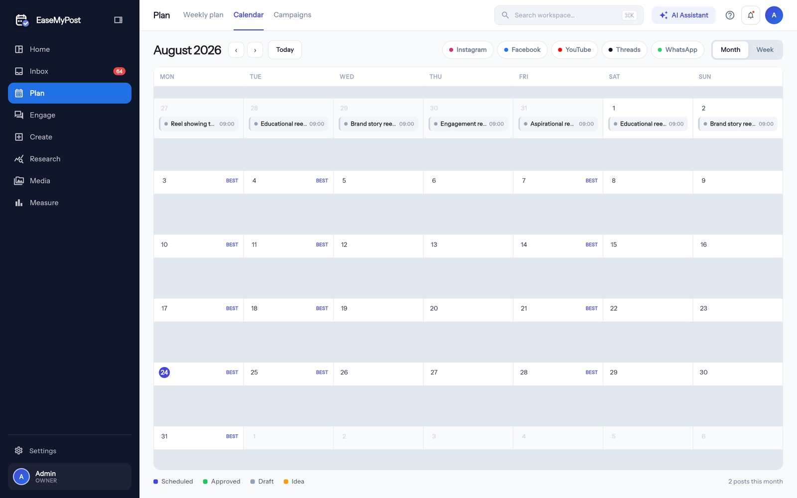This screenshot has height=498, width=797.
Task: Open Educational reel post on Saturday 1
Action: (x=648, y=124)
